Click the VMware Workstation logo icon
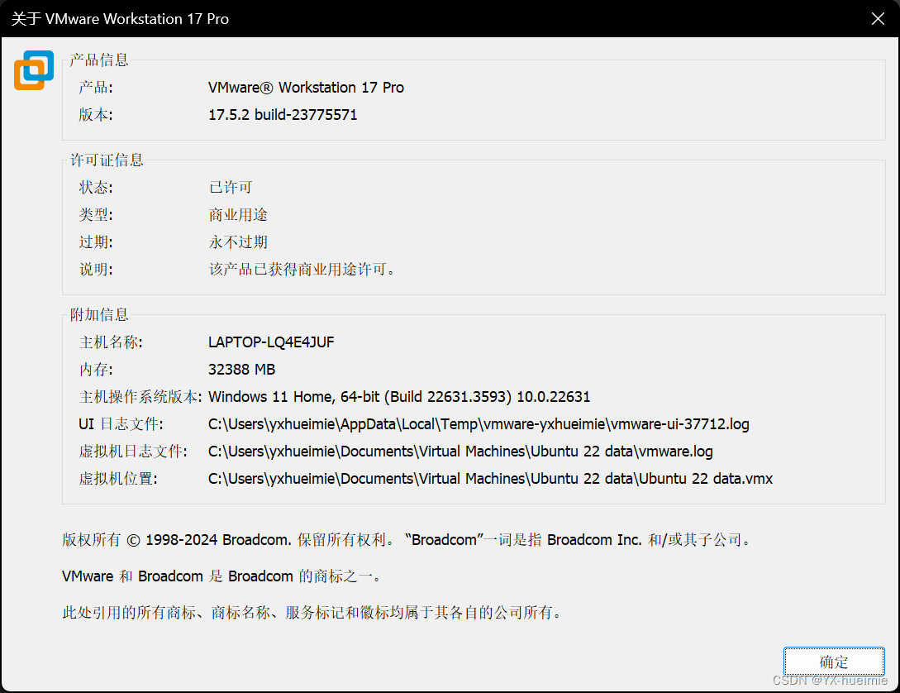This screenshot has width=900, height=693. pos(34,70)
